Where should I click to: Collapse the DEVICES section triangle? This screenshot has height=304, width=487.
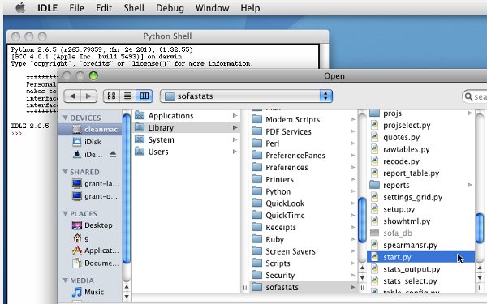click(65, 118)
